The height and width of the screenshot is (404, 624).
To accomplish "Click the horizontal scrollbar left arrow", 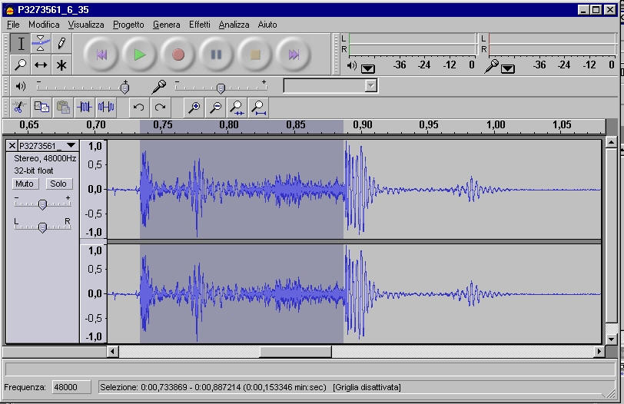I will (113, 352).
